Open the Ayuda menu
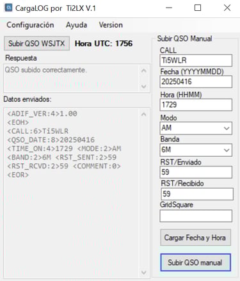Screen dimensions: 240x281 click(76, 25)
